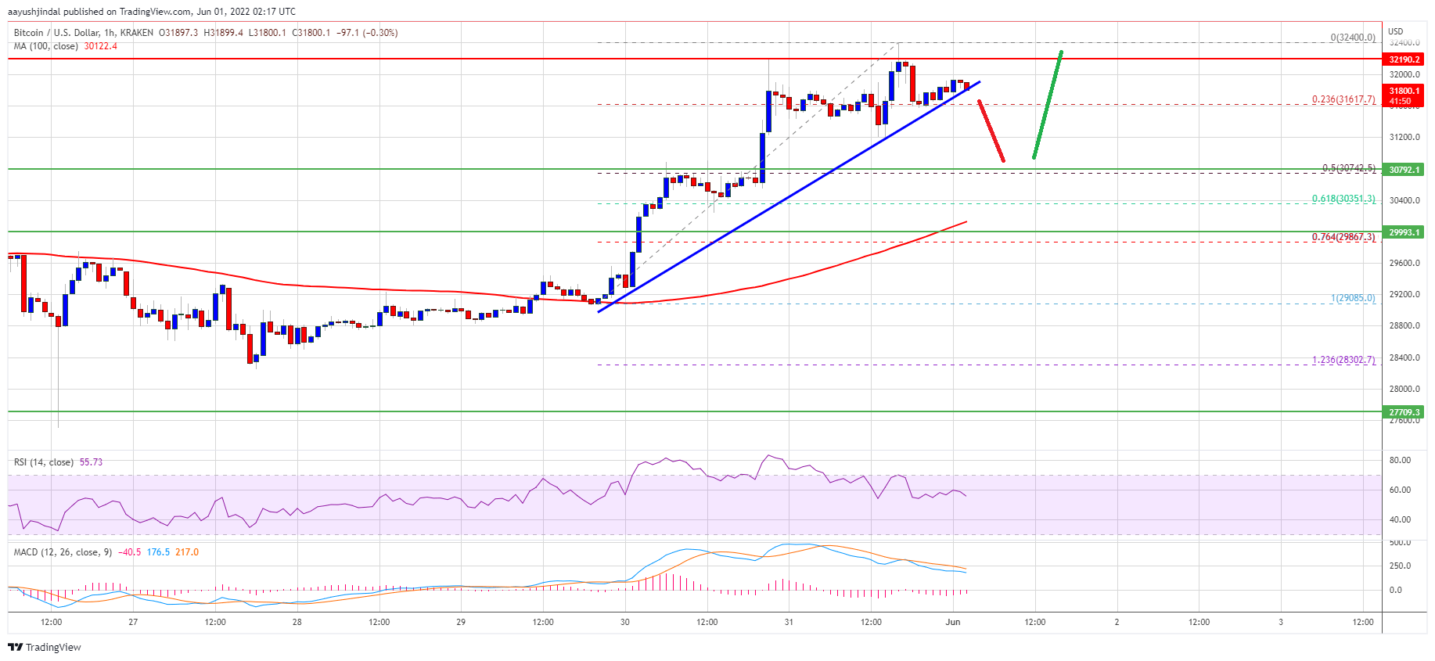Click the 41:50 candle countdown label

(x=1401, y=101)
